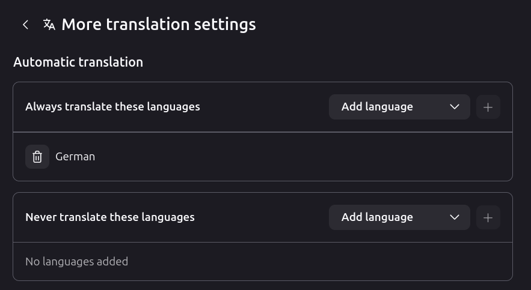Click the "Always translate these languages" label
The width and height of the screenshot is (531, 290).
click(x=112, y=107)
